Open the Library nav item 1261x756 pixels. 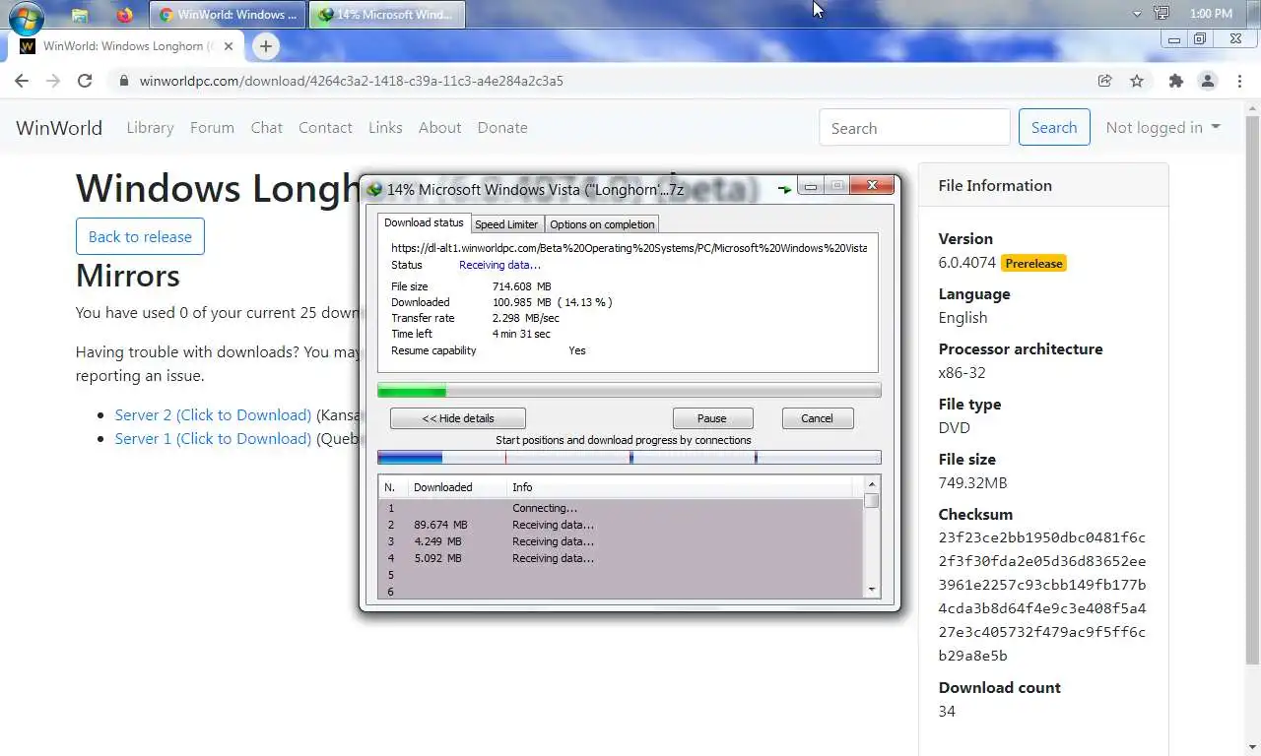(150, 128)
